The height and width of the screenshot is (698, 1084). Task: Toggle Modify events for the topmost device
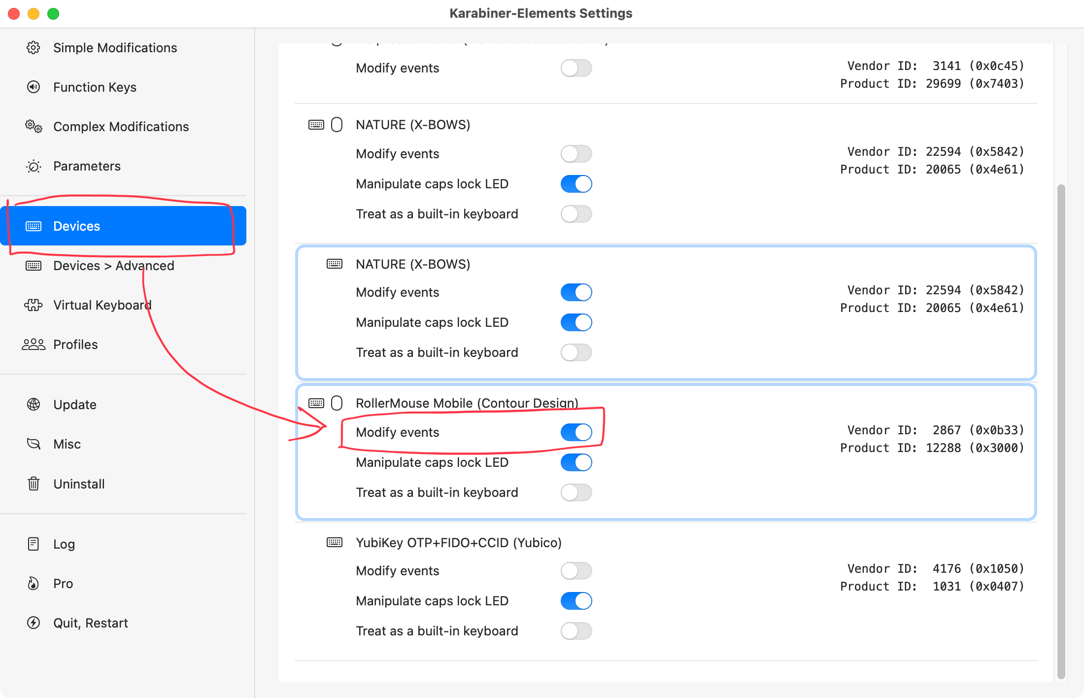click(576, 68)
